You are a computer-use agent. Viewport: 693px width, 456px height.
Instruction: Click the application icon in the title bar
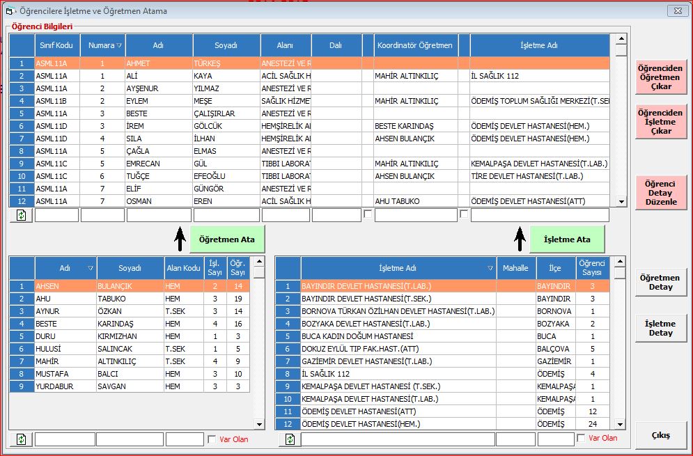[x=10, y=10]
